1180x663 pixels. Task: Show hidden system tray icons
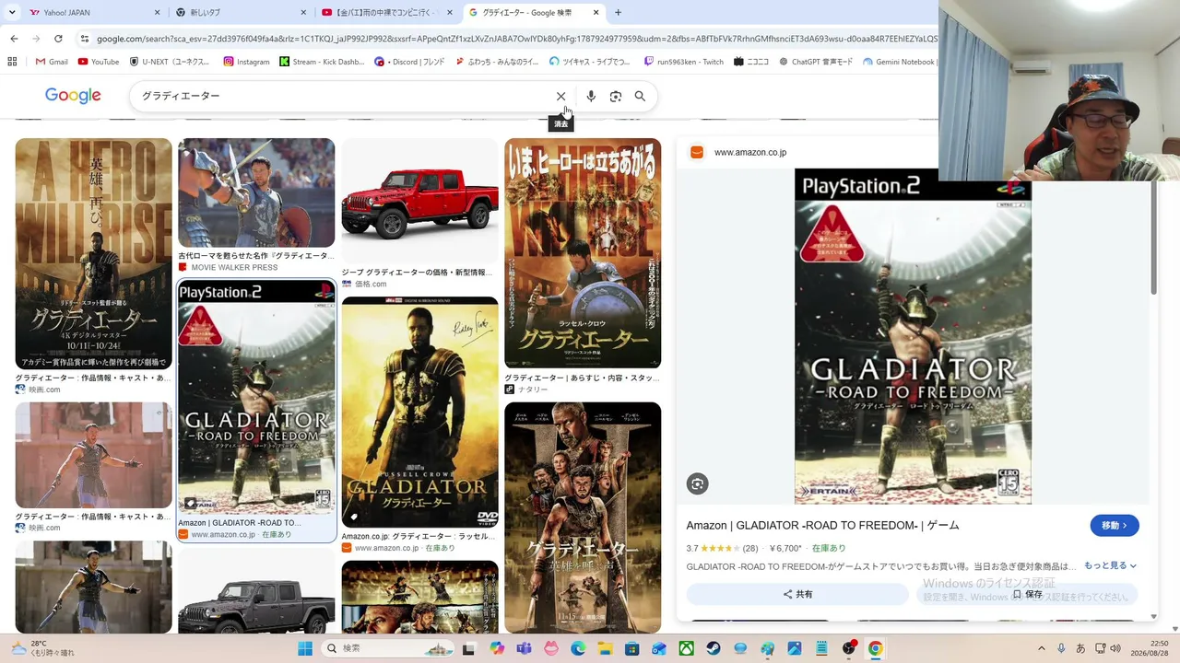pyautogui.click(x=1042, y=648)
